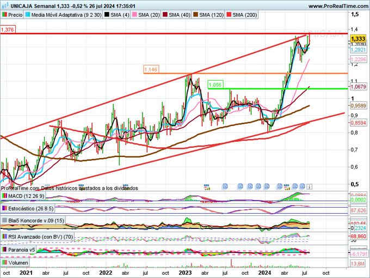Open dividend event marker near April 2023
The image size is (370, 278).
tap(207, 186)
